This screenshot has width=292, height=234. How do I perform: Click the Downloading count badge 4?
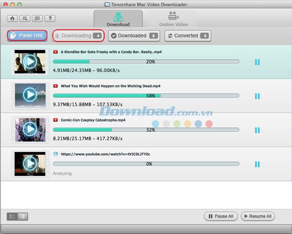tap(97, 36)
